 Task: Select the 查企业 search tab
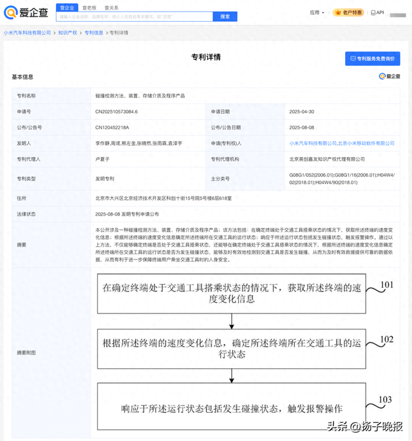(67, 8)
